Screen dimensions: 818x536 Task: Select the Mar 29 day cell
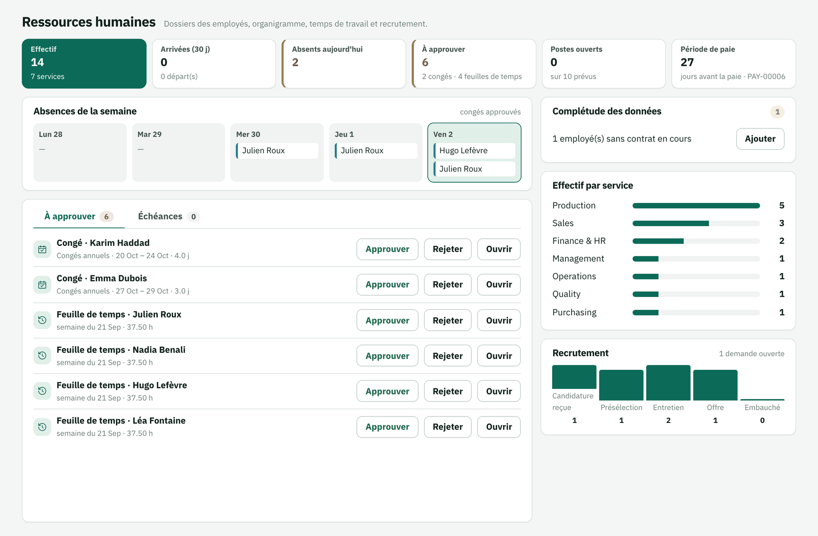(179, 152)
